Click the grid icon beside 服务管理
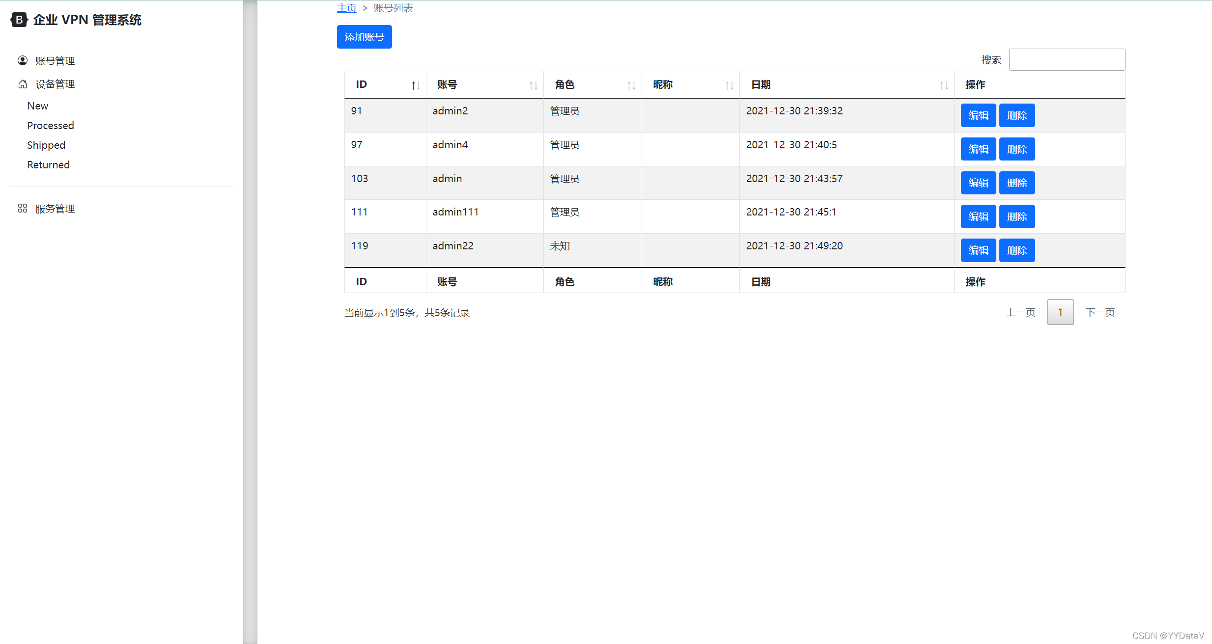1212x644 pixels. tap(22, 208)
